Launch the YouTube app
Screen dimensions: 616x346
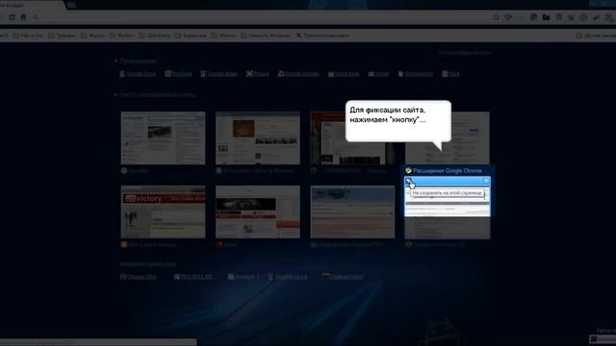coord(178,74)
